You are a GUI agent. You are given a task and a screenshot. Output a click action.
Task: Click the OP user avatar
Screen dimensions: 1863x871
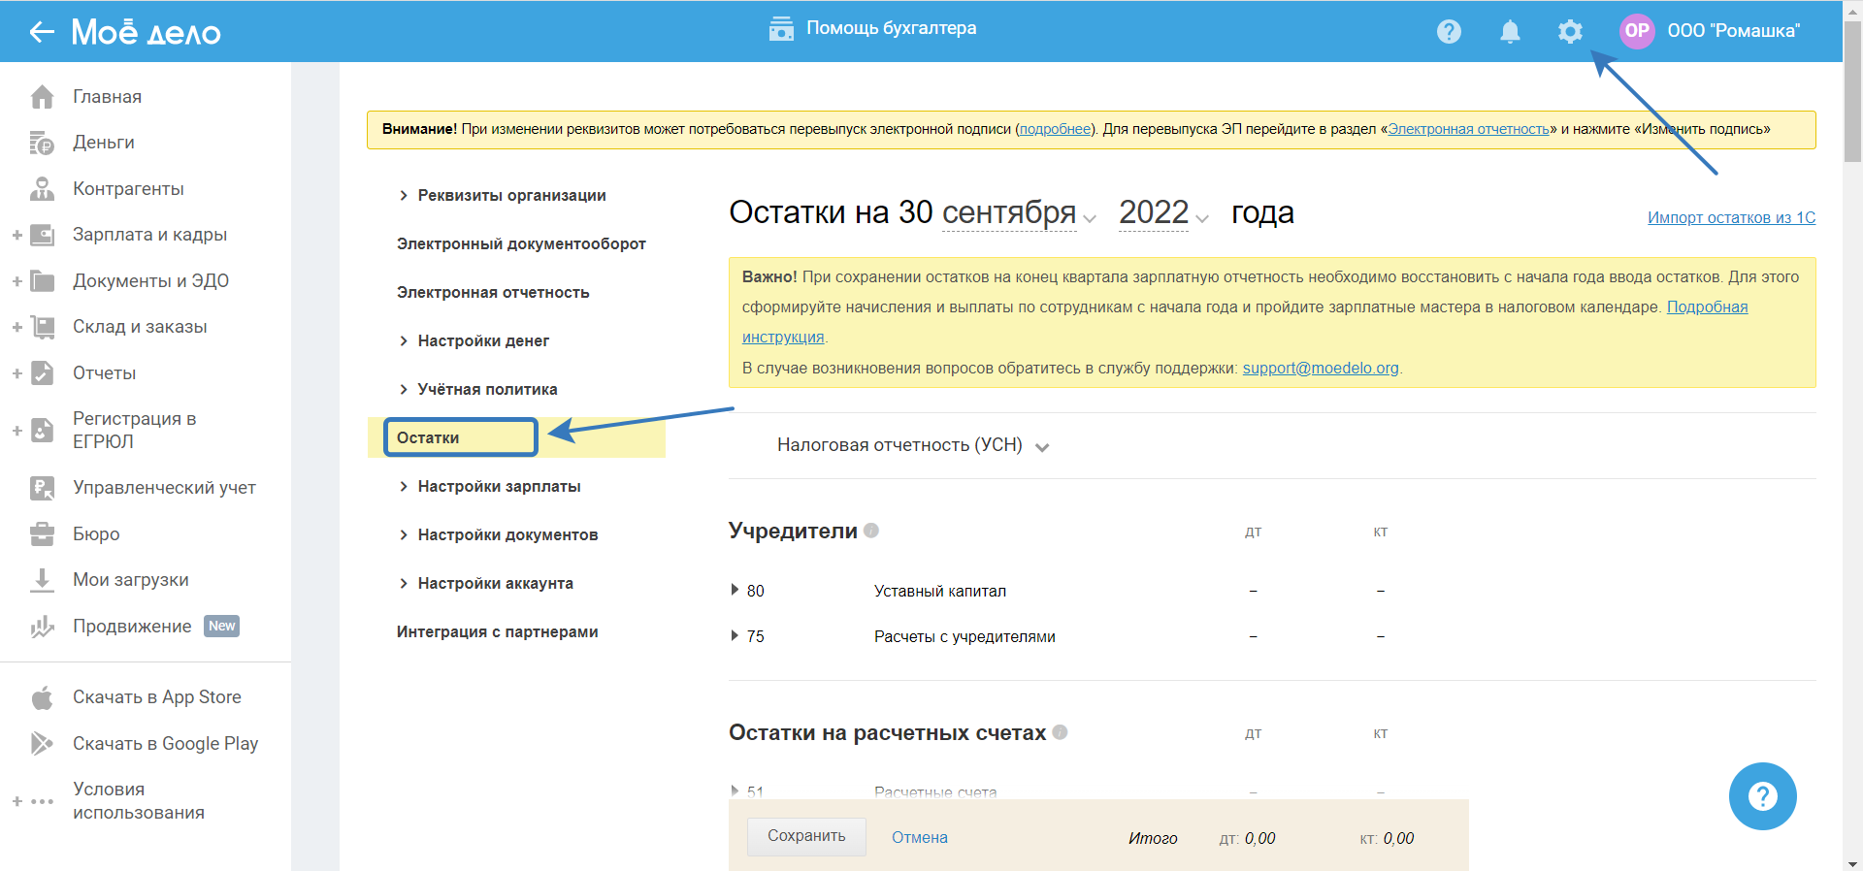pos(1637,31)
